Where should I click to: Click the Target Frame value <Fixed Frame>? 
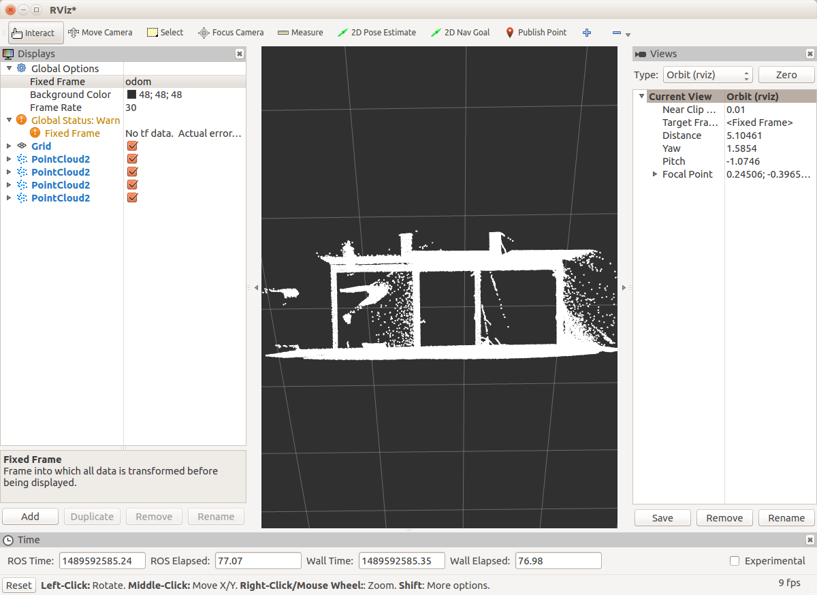(759, 123)
